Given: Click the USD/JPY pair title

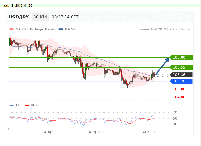Looking at the screenshot, I should point(19,17).
